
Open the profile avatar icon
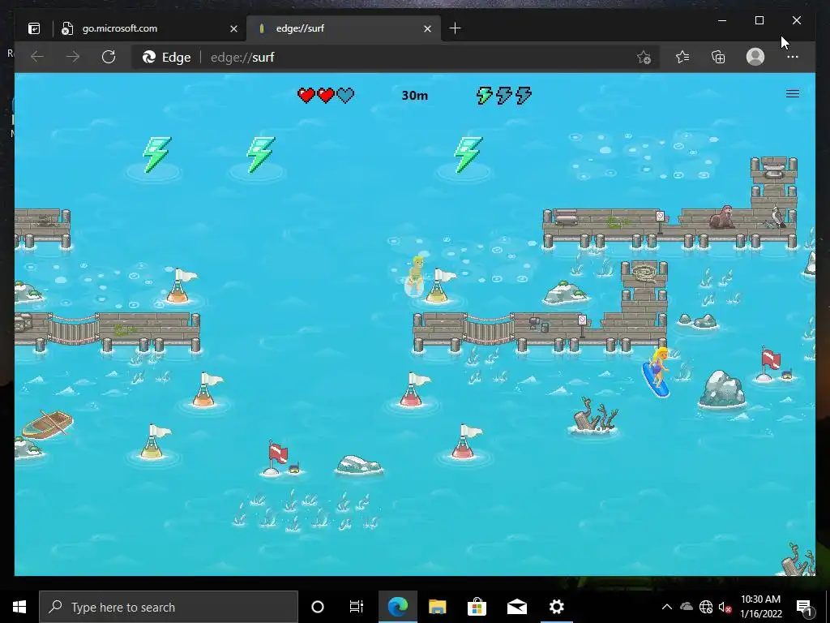tap(755, 57)
